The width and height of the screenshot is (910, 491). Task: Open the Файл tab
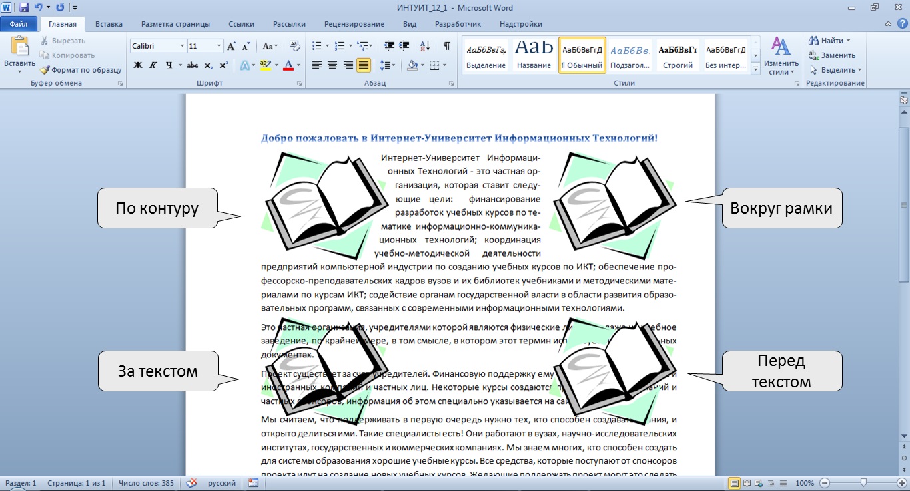point(19,24)
